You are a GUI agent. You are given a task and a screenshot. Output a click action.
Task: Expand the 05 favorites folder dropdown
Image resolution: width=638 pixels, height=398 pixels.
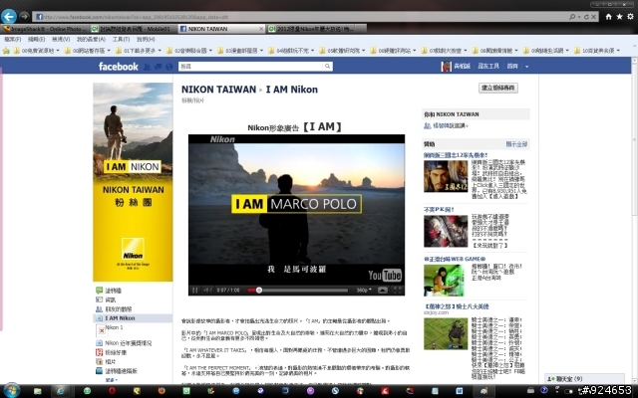[363, 51]
